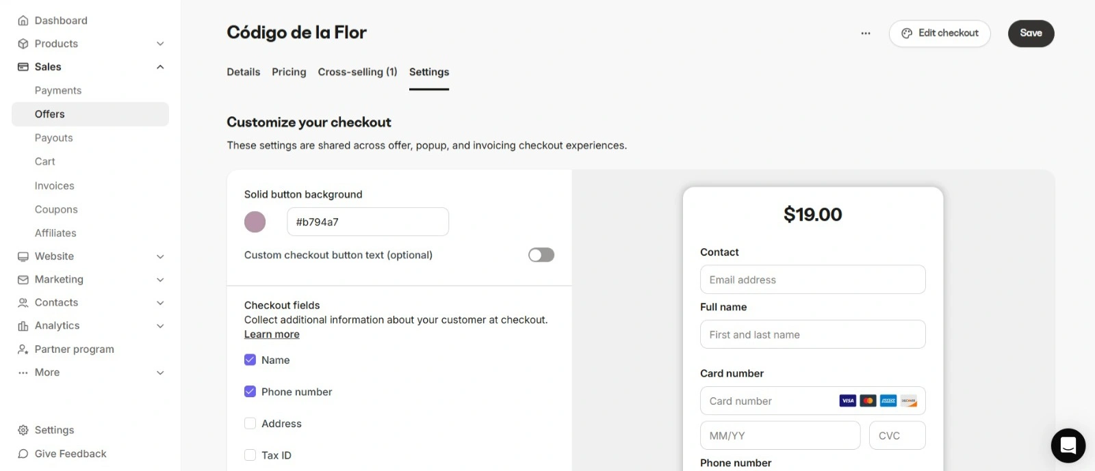1095x471 pixels.
Task: Check the Address checkbox
Action: coord(250,424)
